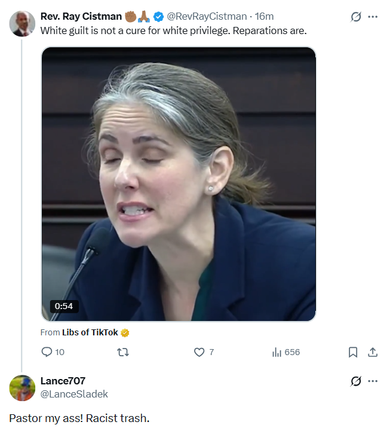Screen dimensions: 387x431
Task: Open Rev. Ray Cistman's profile picture
Action: click(x=22, y=24)
